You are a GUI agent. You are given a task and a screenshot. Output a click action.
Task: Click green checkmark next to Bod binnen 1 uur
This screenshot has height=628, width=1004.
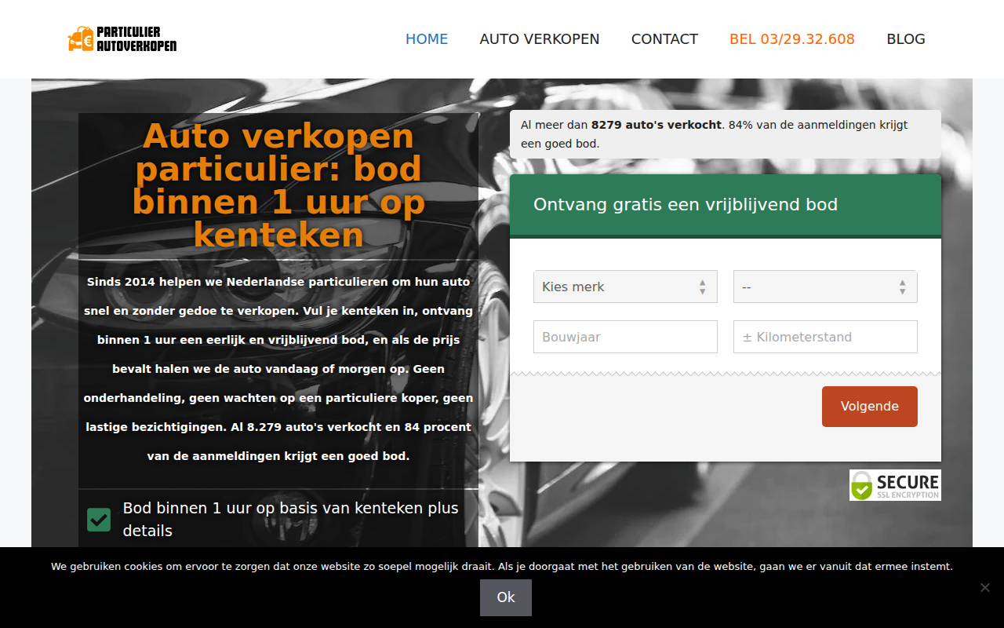pos(99,520)
